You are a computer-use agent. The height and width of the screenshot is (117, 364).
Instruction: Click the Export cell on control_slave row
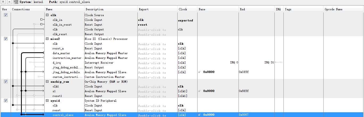point(157,115)
